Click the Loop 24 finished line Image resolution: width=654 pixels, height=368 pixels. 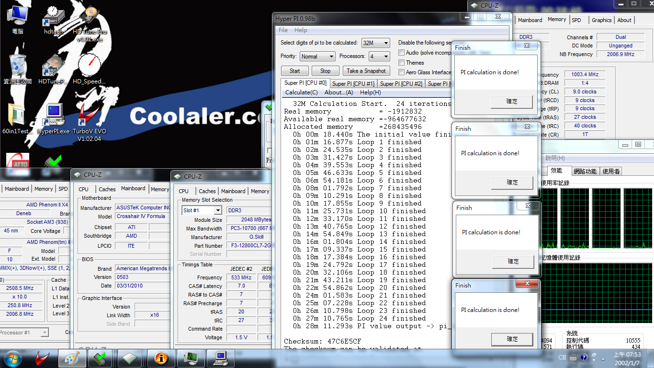coord(359,318)
